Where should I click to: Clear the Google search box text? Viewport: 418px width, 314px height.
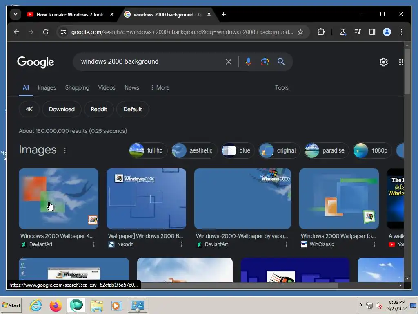[x=229, y=62]
